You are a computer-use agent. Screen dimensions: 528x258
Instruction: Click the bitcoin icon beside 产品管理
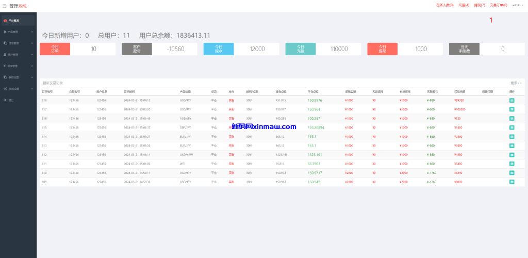coord(5,32)
